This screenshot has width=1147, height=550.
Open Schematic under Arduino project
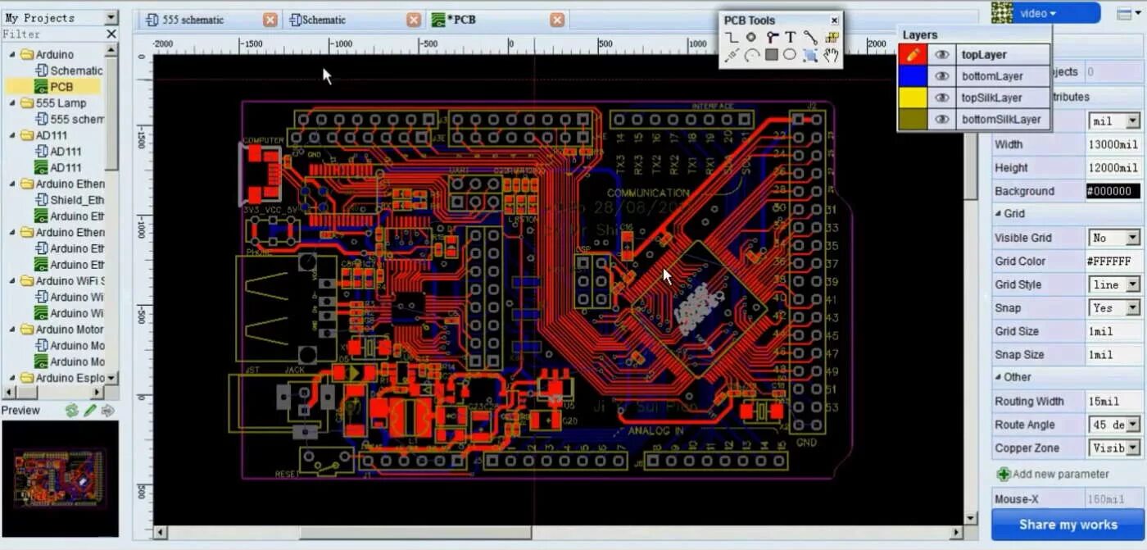point(69,70)
